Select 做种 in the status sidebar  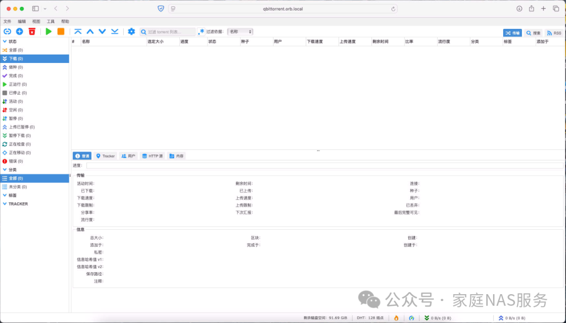click(18, 67)
